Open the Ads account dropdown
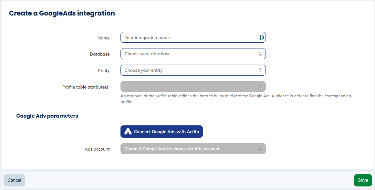 click(x=191, y=149)
